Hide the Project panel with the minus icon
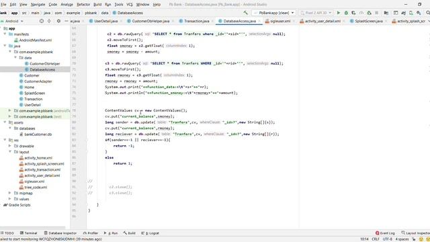430x242 pixels. [66, 21]
